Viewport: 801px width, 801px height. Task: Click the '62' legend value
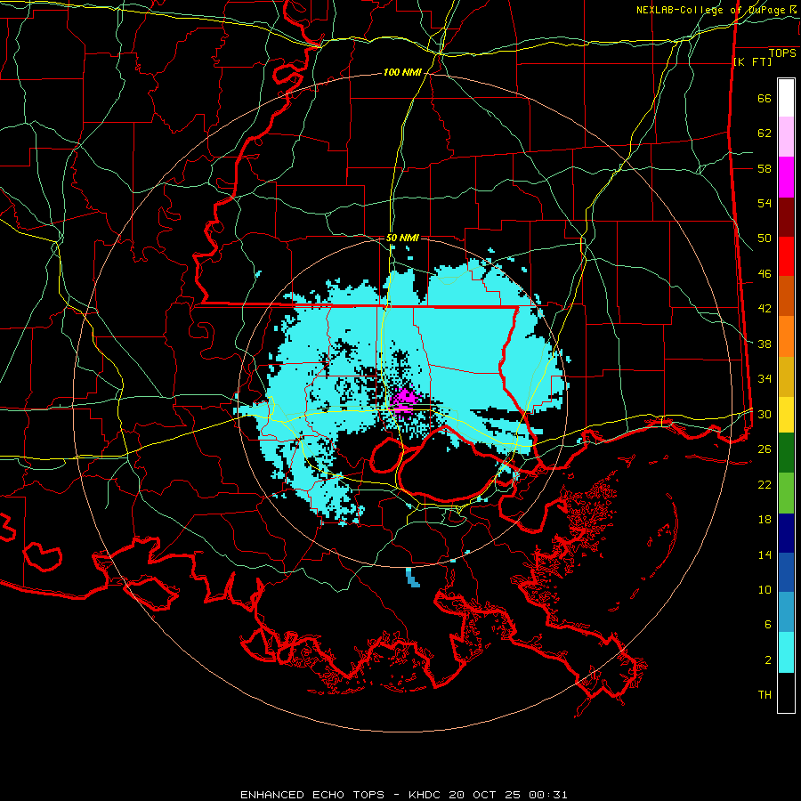tap(765, 133)
